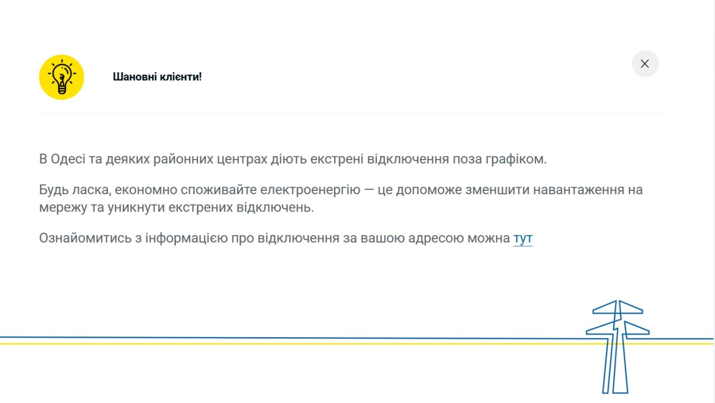715x403 pixels.
Task: Click the yellow horizontal line below blue
Action: click(279, 343)
